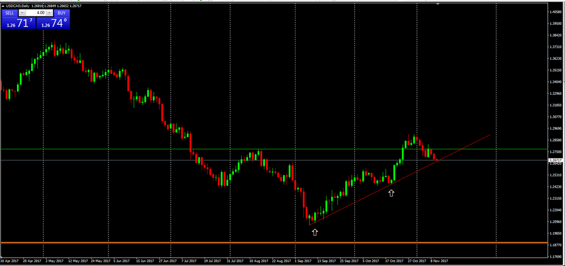This screenshot has height=266, width=565.
Task: Increase trade volume with the up arrow
Action: [x=49, y=12]
